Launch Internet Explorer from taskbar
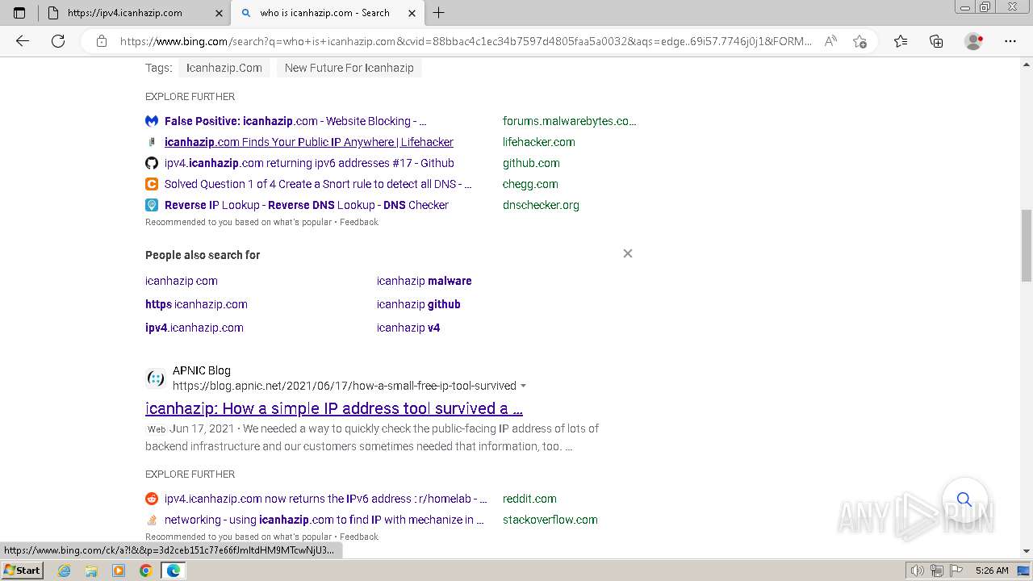Viewport: 1033px width, 581px height. pos(65,571)
